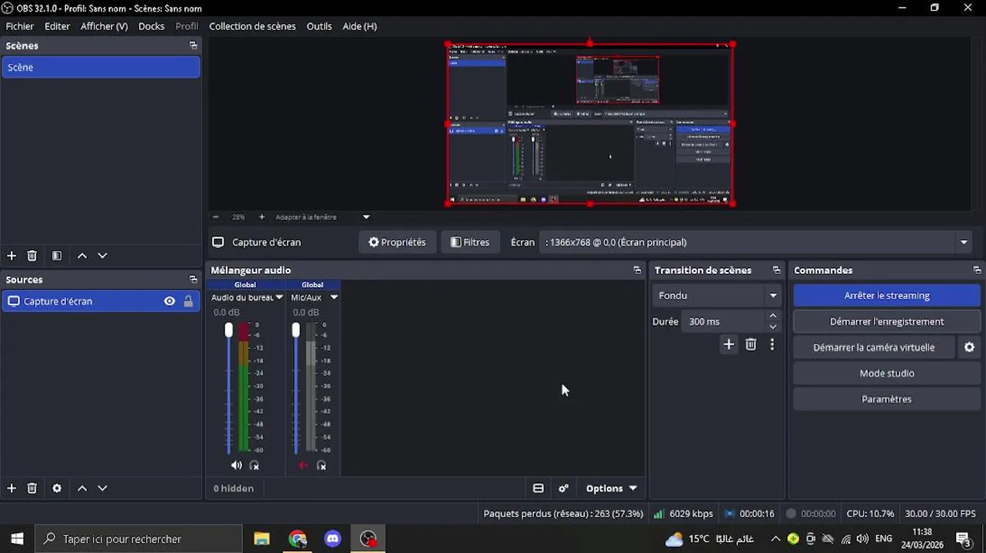Move source down in Sources panel
This screenshot has width=986, height=553.
tap(102, 488)
